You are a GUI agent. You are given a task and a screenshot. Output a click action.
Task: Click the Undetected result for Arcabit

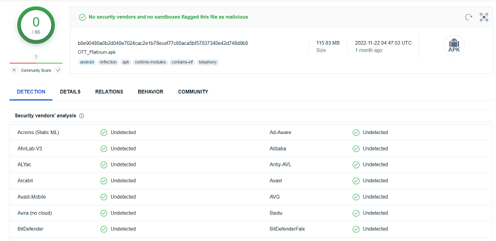coord(123,181)
